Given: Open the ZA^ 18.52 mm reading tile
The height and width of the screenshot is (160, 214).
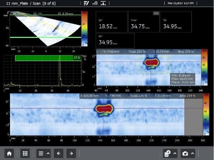Looking at the screenshot, I should (x=112, y=22).
